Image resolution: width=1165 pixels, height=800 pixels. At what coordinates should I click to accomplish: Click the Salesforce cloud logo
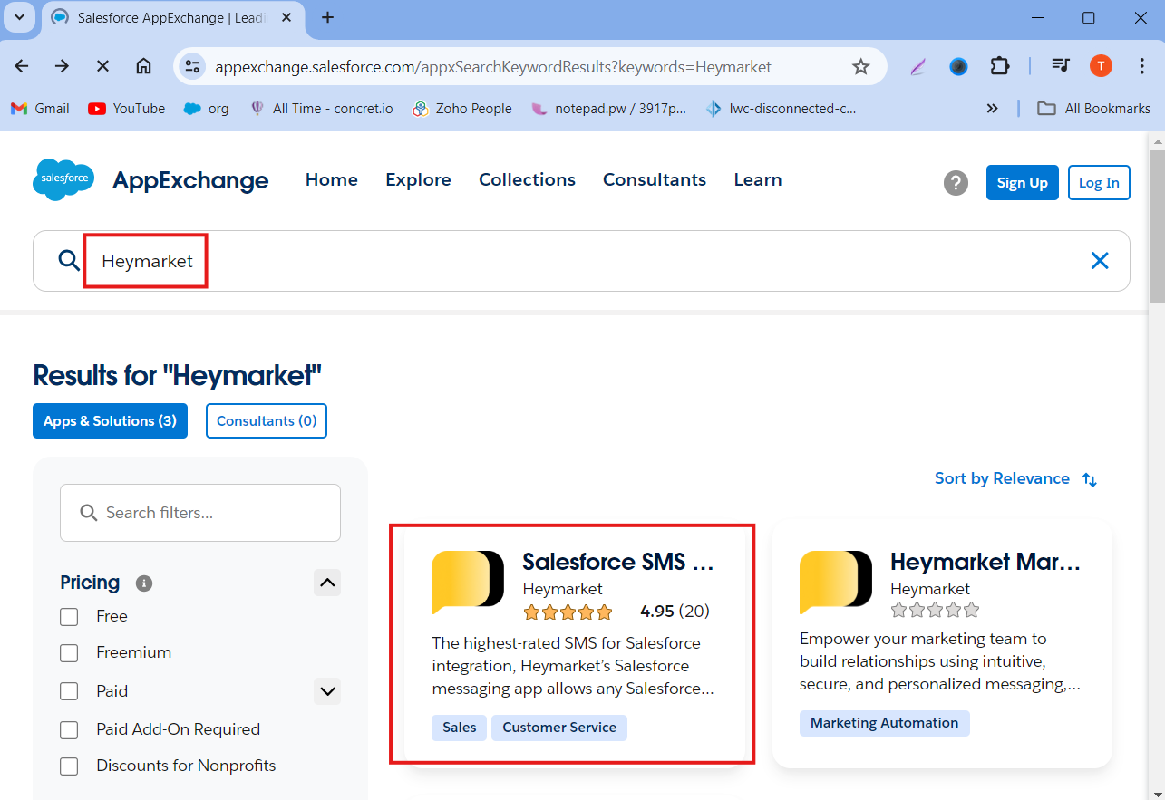[x=63, y=179]
